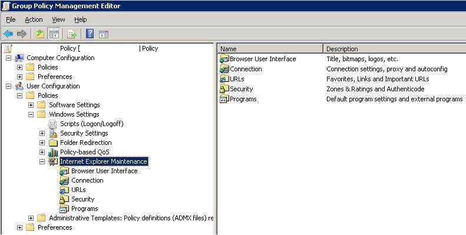Click Programs icon in right list
This screenshot has width=466, height=235.
[x=224, y=99]
